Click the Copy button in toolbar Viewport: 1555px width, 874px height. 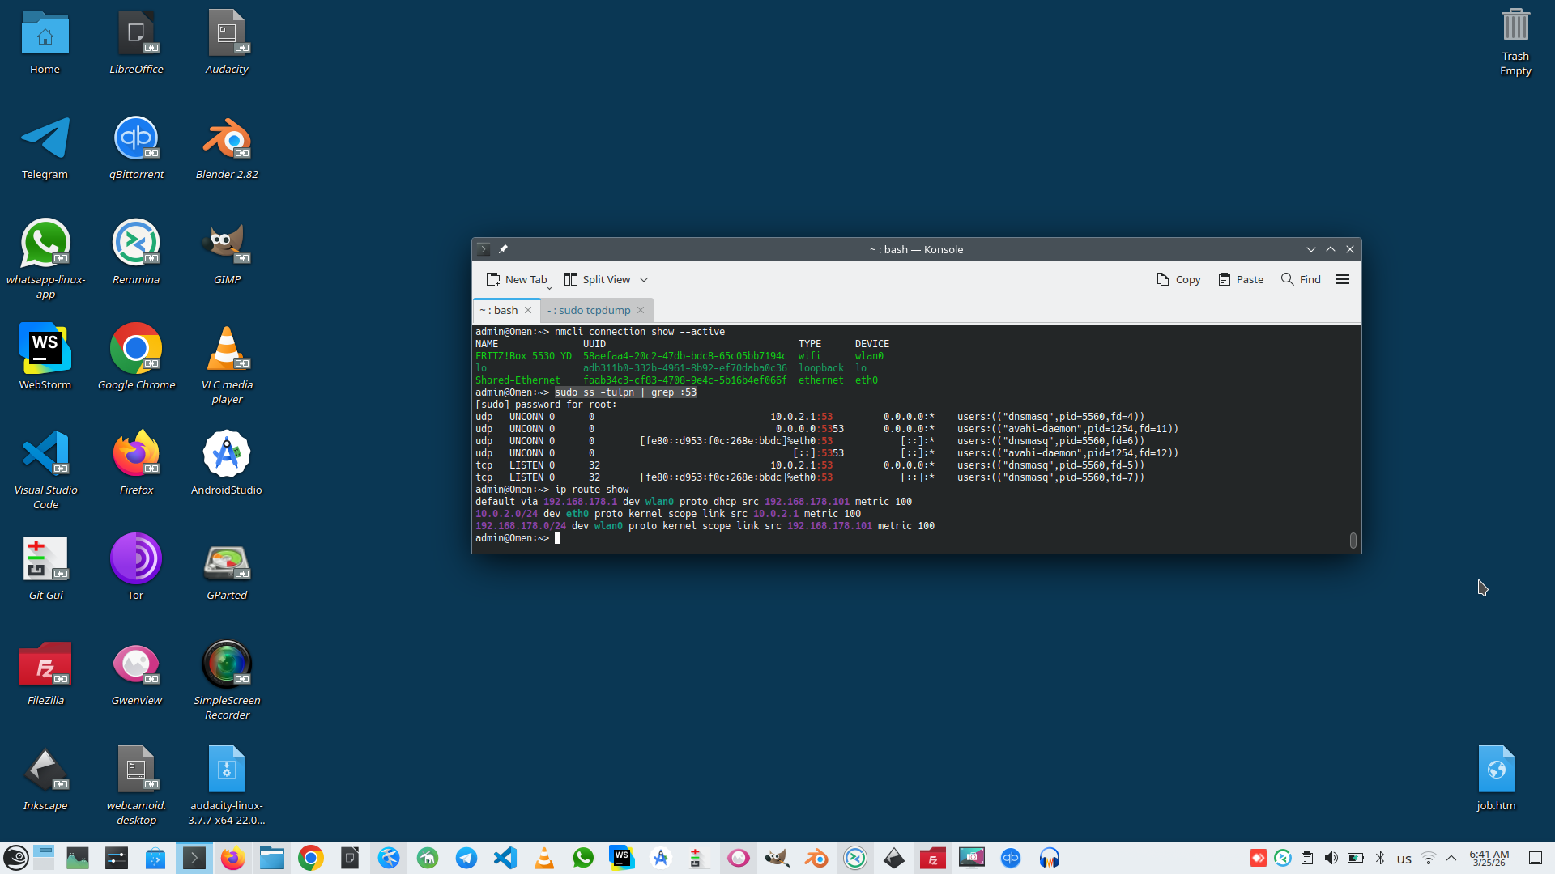pyautogui.click(x=1178, y=279)
